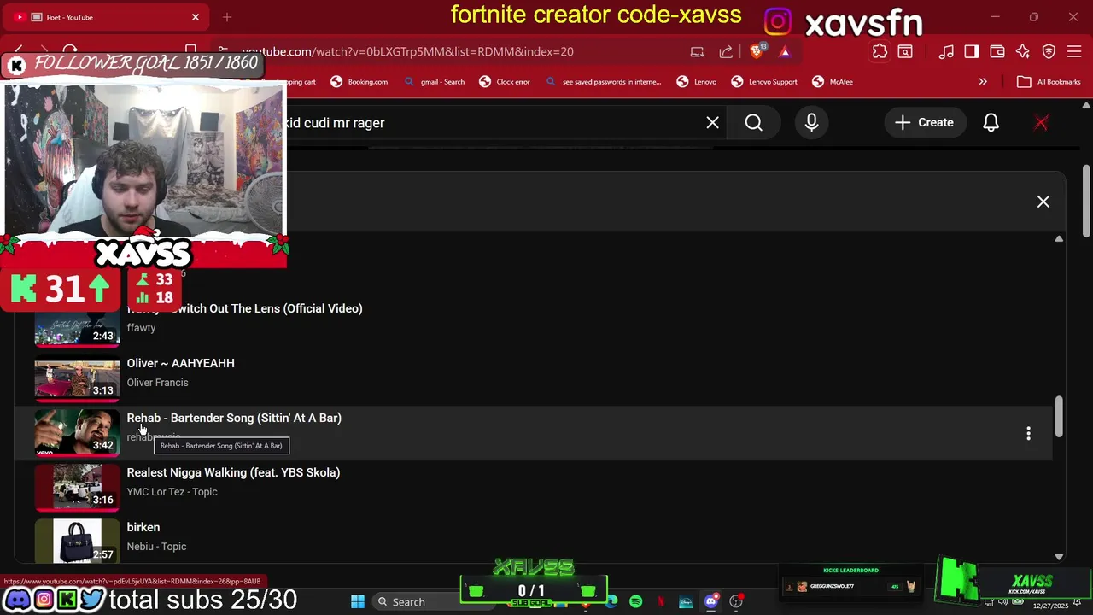1093x615 pixels.
Task: Start YouTube voice search with microphone
Action: [811, 123]
